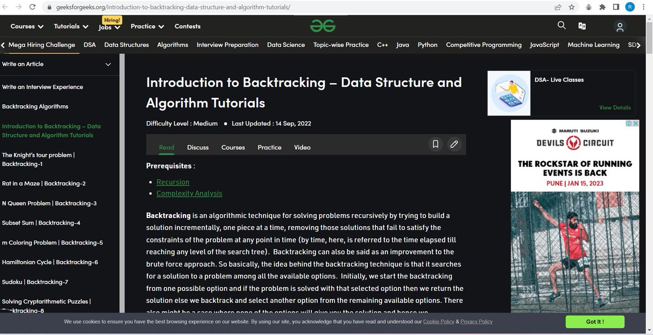Select DSA topic in sub-navigation
This screenshot has height=335, width=653.
(x=90, y=45)
